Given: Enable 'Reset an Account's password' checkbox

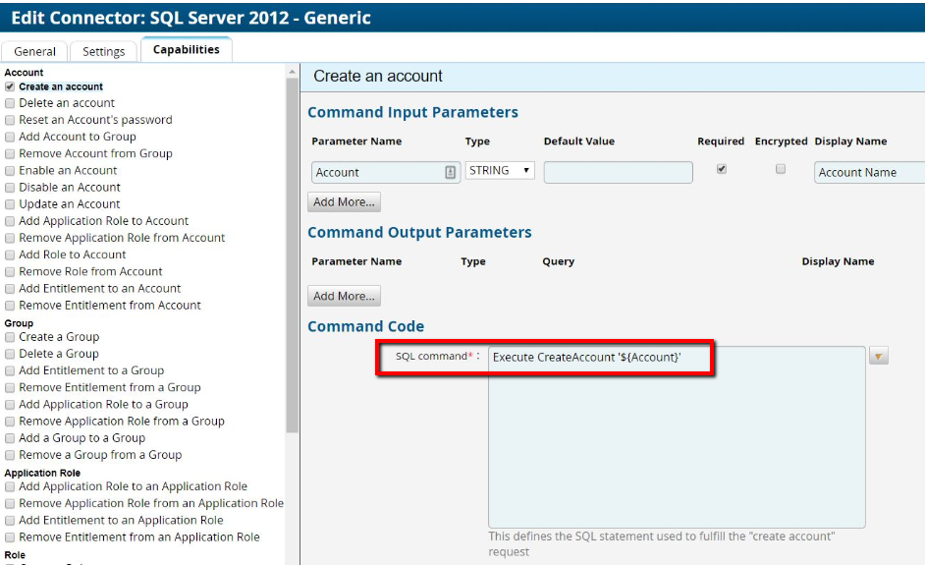Looking at the screenshot, I should tap(10, 120).
